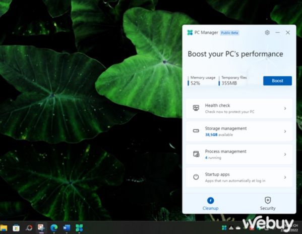
Task: Minimize the PC Manager window
Action: pyautogui.click(x=277, y=32)
